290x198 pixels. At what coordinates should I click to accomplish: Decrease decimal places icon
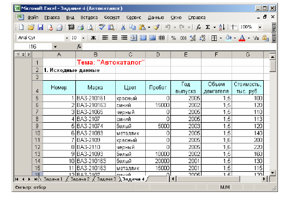click(x=202, y=38)
